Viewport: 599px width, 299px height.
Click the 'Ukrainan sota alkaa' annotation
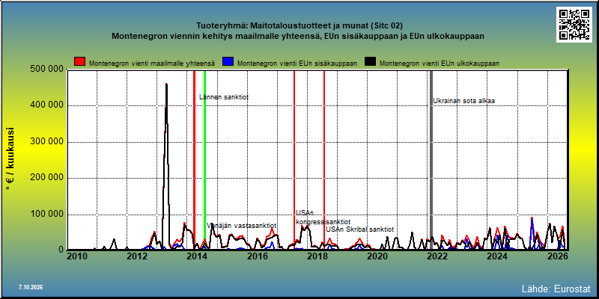(463, 101)
